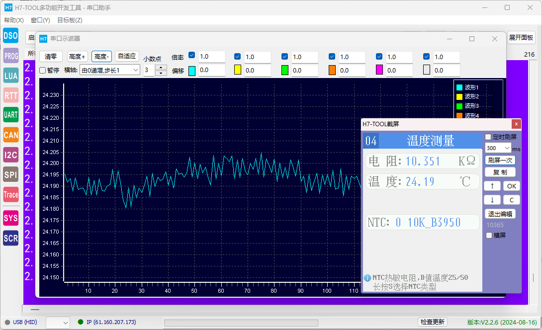542x330 pixels.
Task: Toggle the 描屏 checkbox
Action: coord(489,235)
